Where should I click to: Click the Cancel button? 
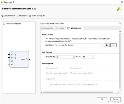116,99
